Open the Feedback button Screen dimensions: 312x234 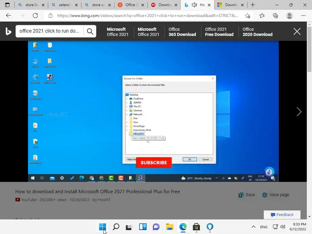coord(282,215)
